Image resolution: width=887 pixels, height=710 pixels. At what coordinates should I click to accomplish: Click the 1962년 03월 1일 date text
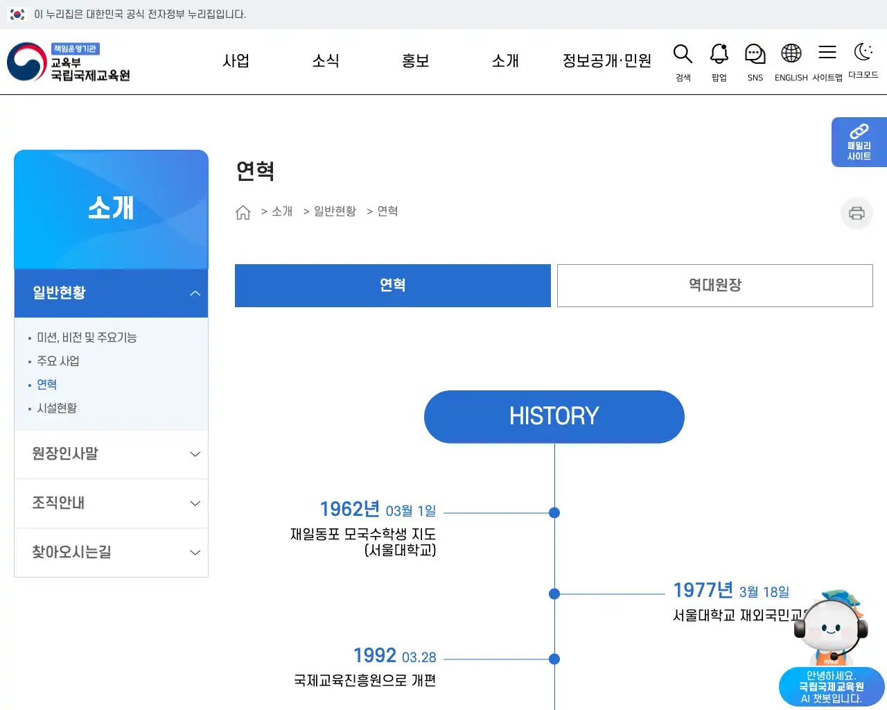(x=378, y=510)
